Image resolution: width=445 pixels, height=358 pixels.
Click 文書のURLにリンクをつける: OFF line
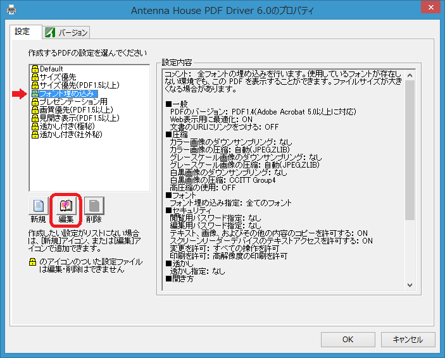pos(224,127)
